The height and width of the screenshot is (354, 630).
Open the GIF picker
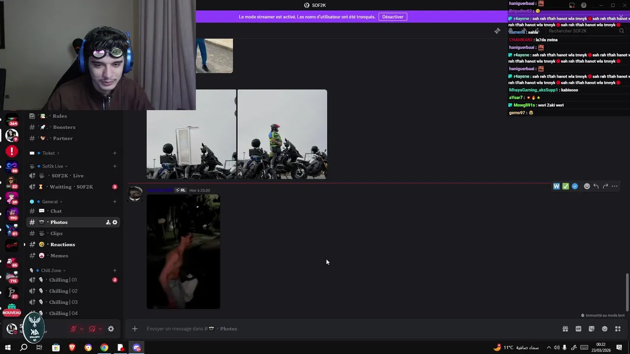coord(578,329)
